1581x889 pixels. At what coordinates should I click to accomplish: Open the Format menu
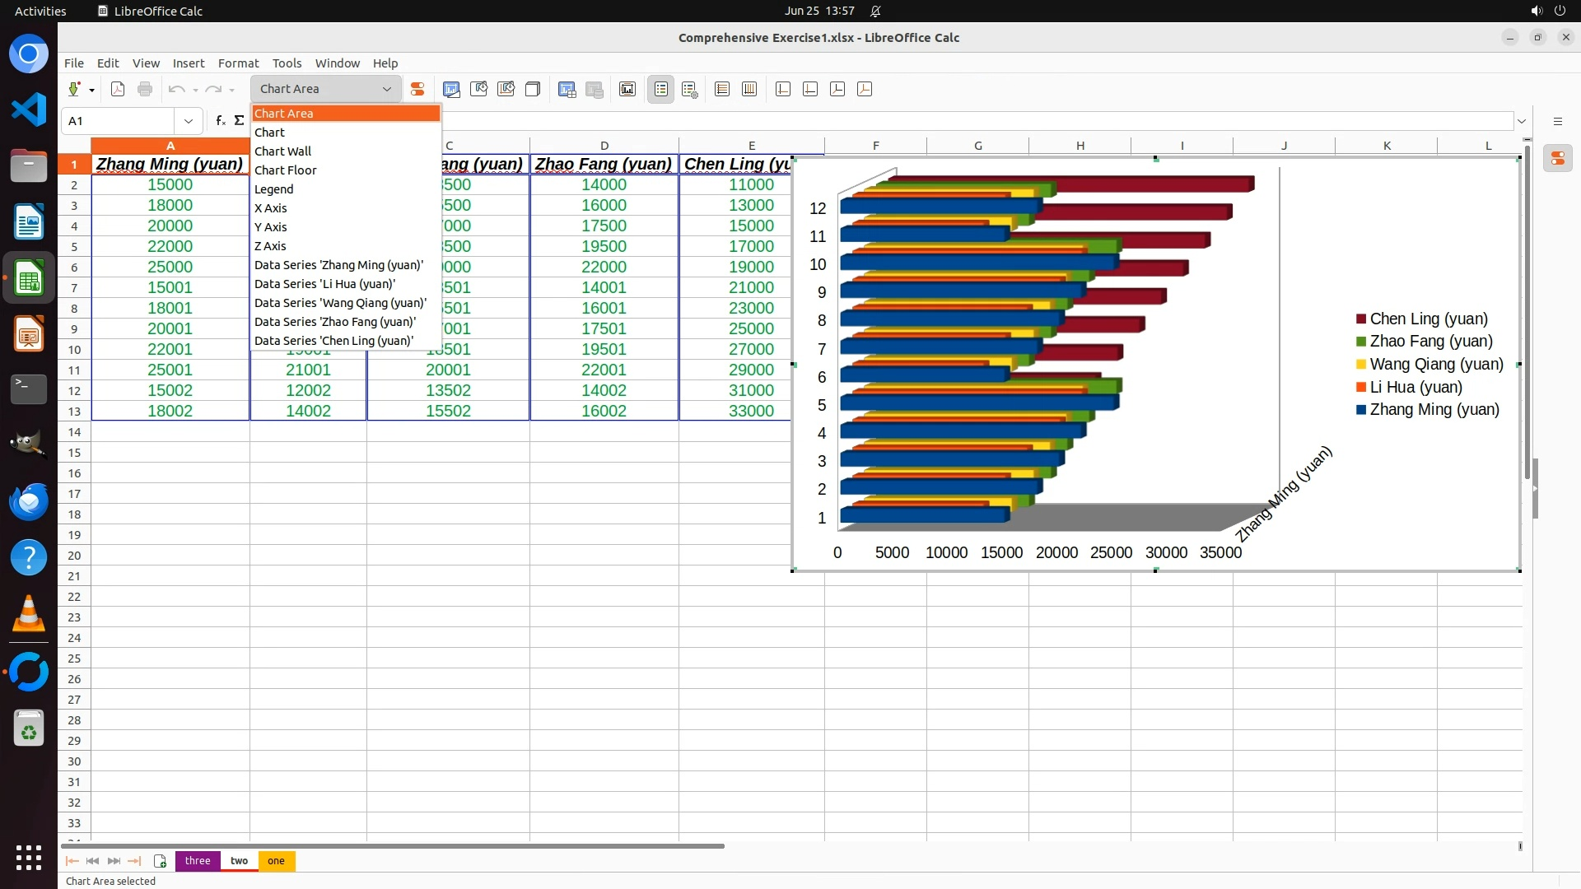(238, 63)
